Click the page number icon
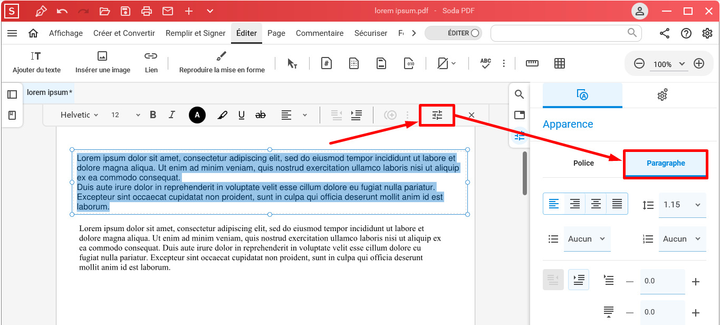This screenshot has width=720, height=325. [x=327, y=64]
